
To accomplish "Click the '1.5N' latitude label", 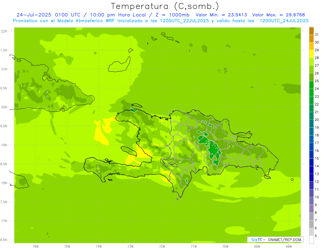I will pyautogui.click(x=4, y=50).
